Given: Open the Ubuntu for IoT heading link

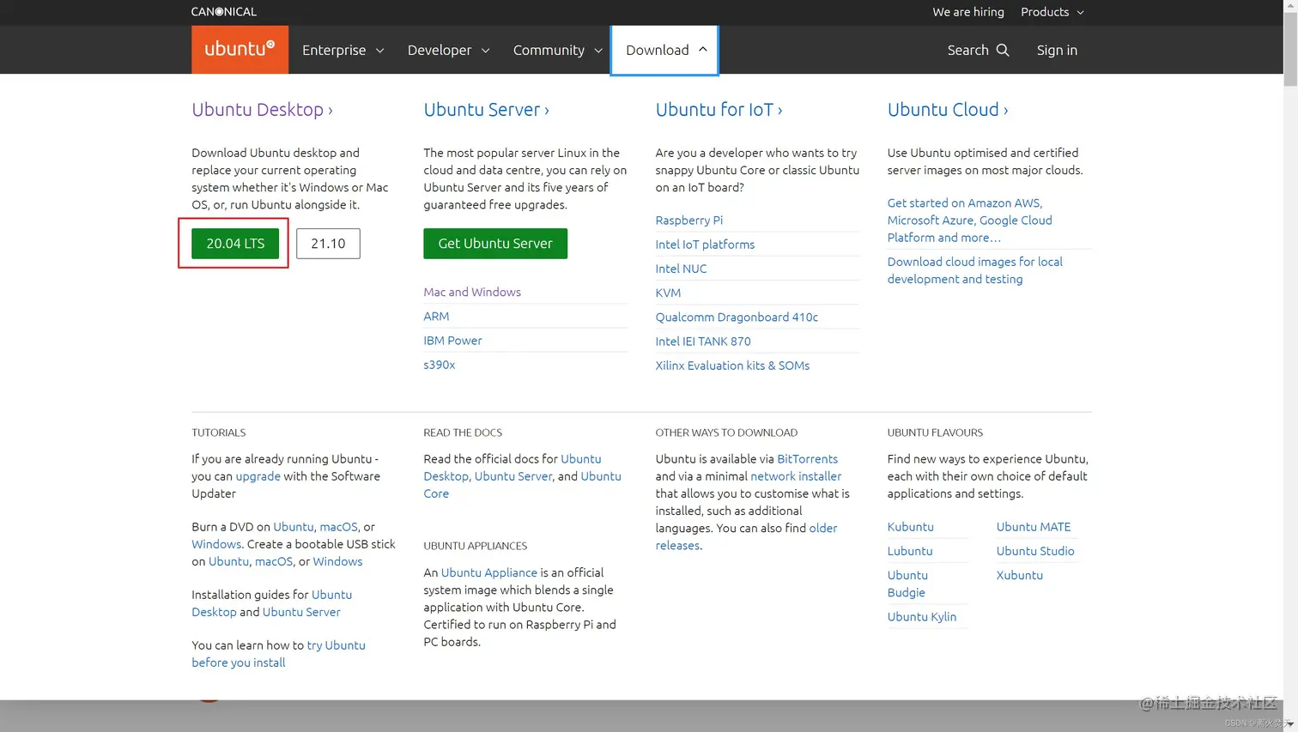Looking at the screenshot, I should [x=719, y=110].
